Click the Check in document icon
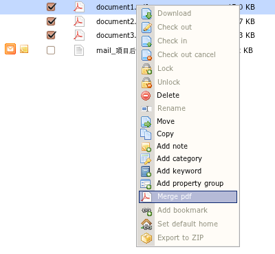The image size is (275, 254). [146, 41]
